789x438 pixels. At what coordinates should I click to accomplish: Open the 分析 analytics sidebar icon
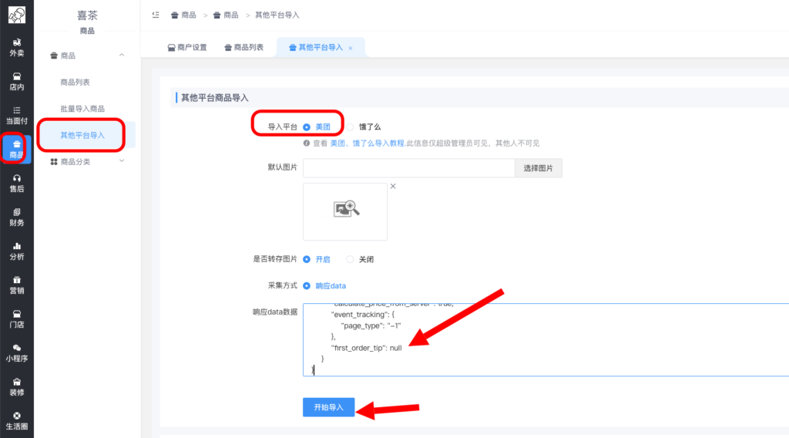(x=16, y=250)
